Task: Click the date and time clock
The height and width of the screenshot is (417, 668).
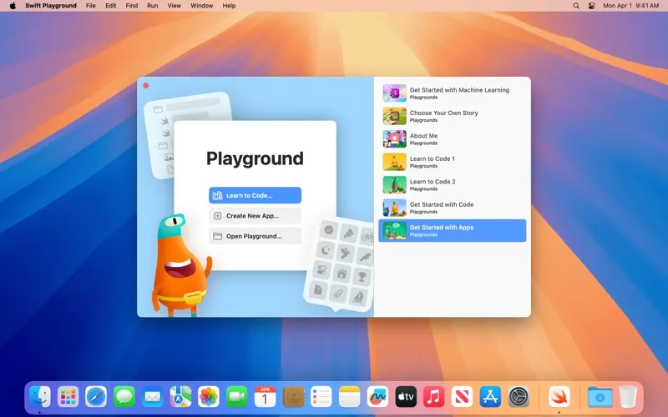Action: click(631, 6)
